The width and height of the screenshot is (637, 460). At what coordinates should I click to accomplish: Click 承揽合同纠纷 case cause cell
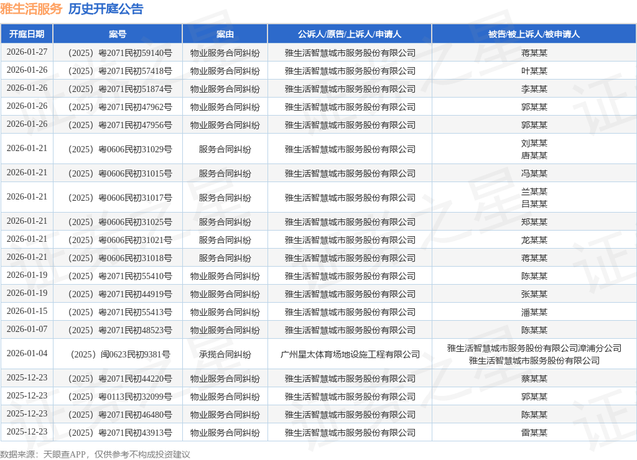click(225, 354)
